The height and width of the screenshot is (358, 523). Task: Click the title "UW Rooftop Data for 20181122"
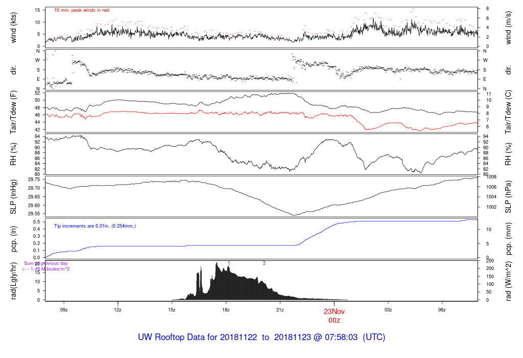[x=198, y=337]
